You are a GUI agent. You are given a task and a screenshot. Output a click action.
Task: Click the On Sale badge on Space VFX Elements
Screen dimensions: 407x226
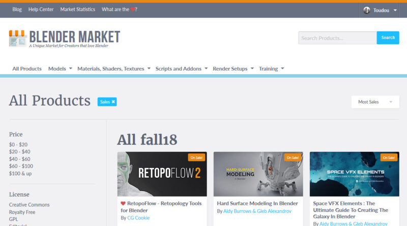[389, 157]
